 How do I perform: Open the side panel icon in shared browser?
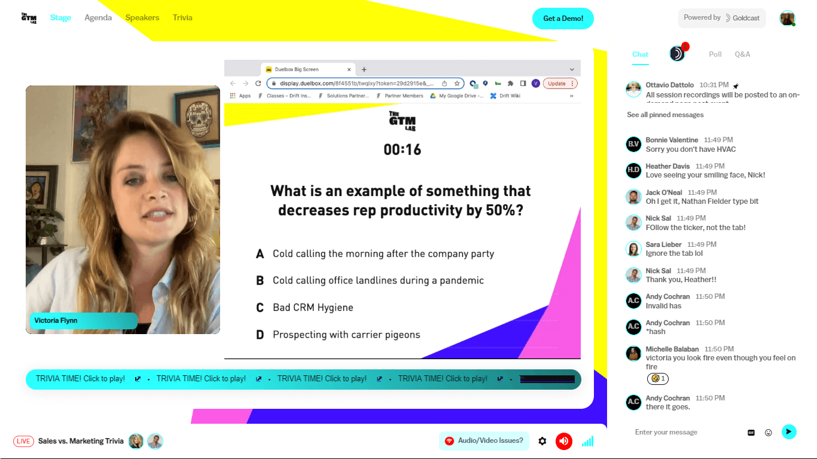(523, 84)
